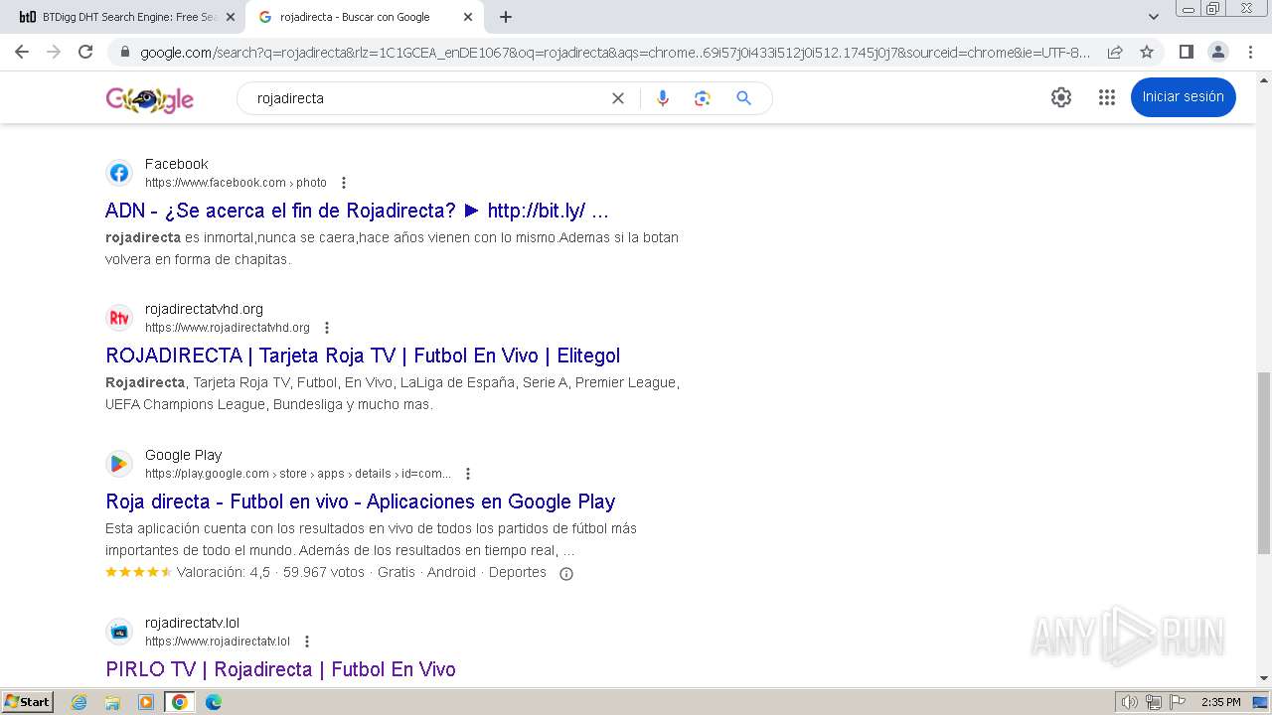Go back in Chrome
Screen dimensions: 1272x715
22,52
